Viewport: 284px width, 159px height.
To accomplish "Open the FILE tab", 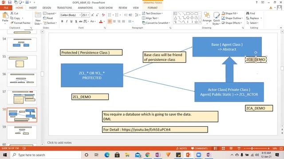I will click(6, 8).
